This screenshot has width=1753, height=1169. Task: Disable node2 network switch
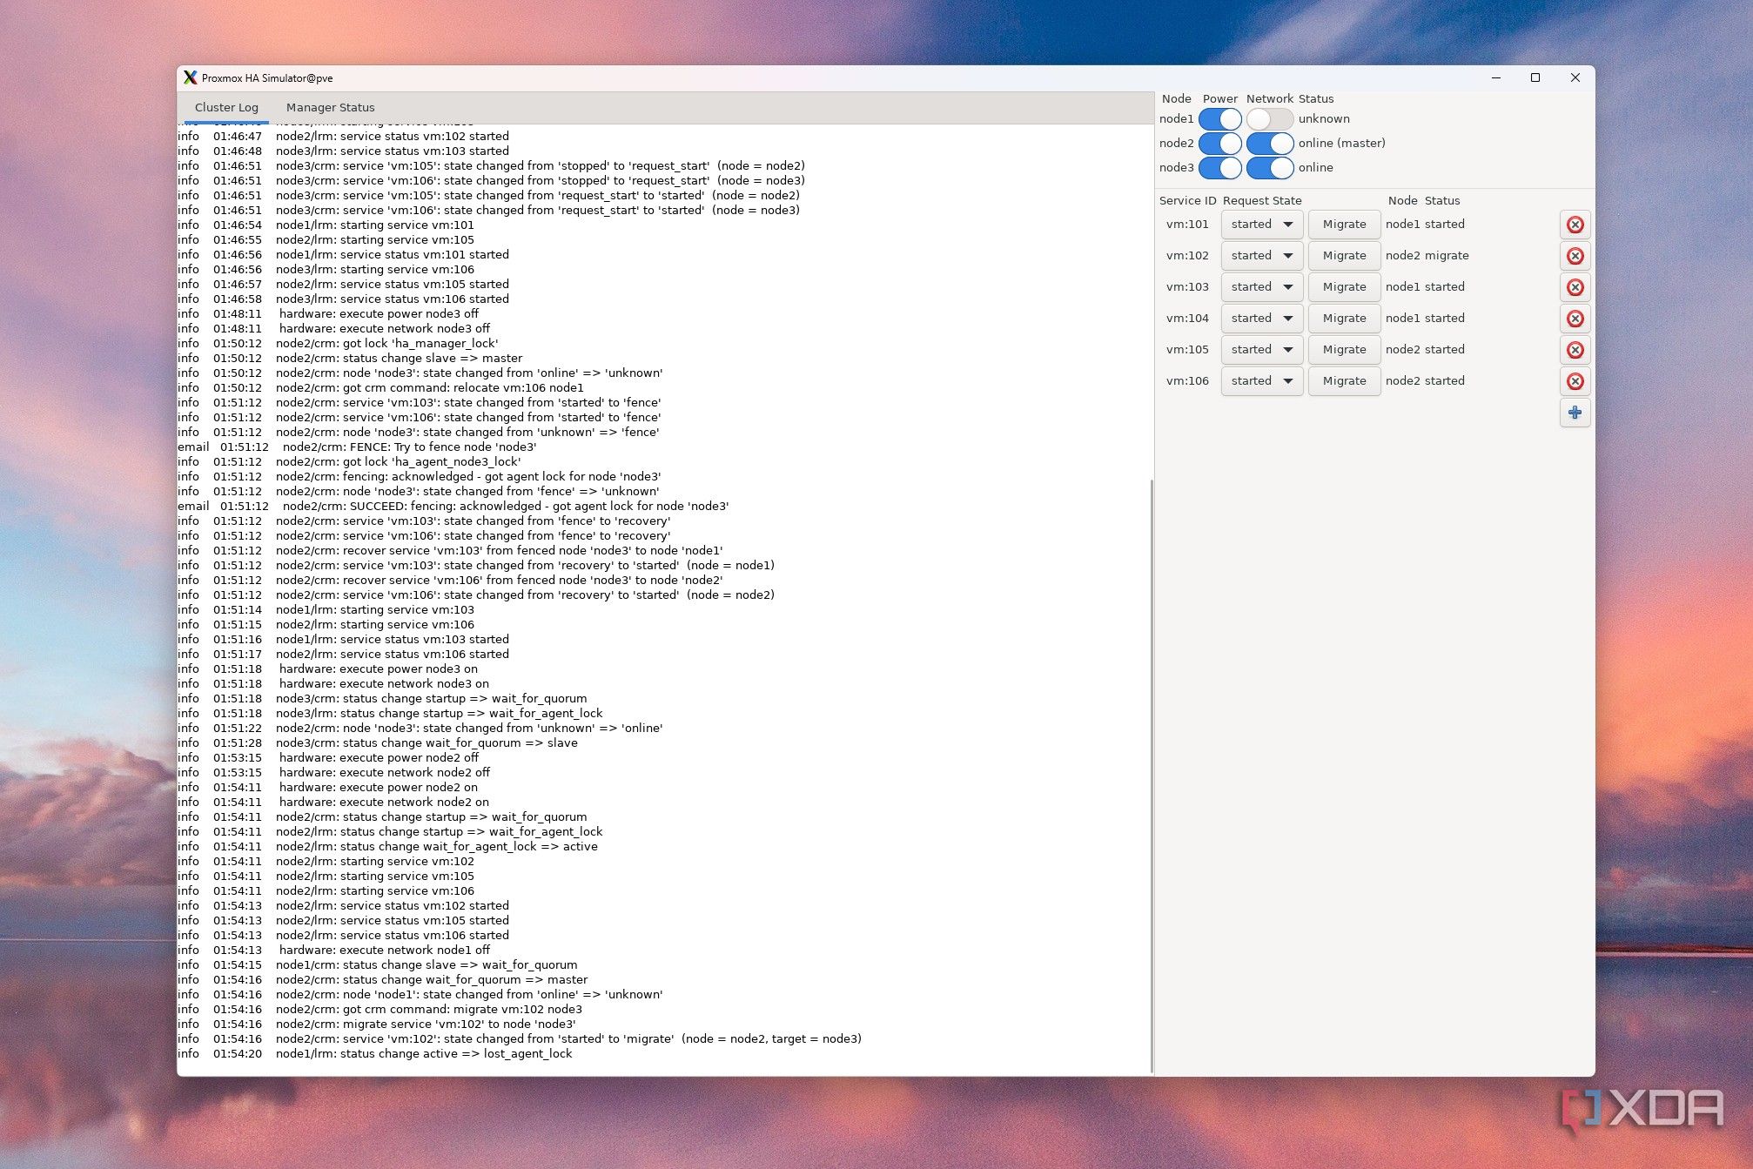[x=1269, y=144]
